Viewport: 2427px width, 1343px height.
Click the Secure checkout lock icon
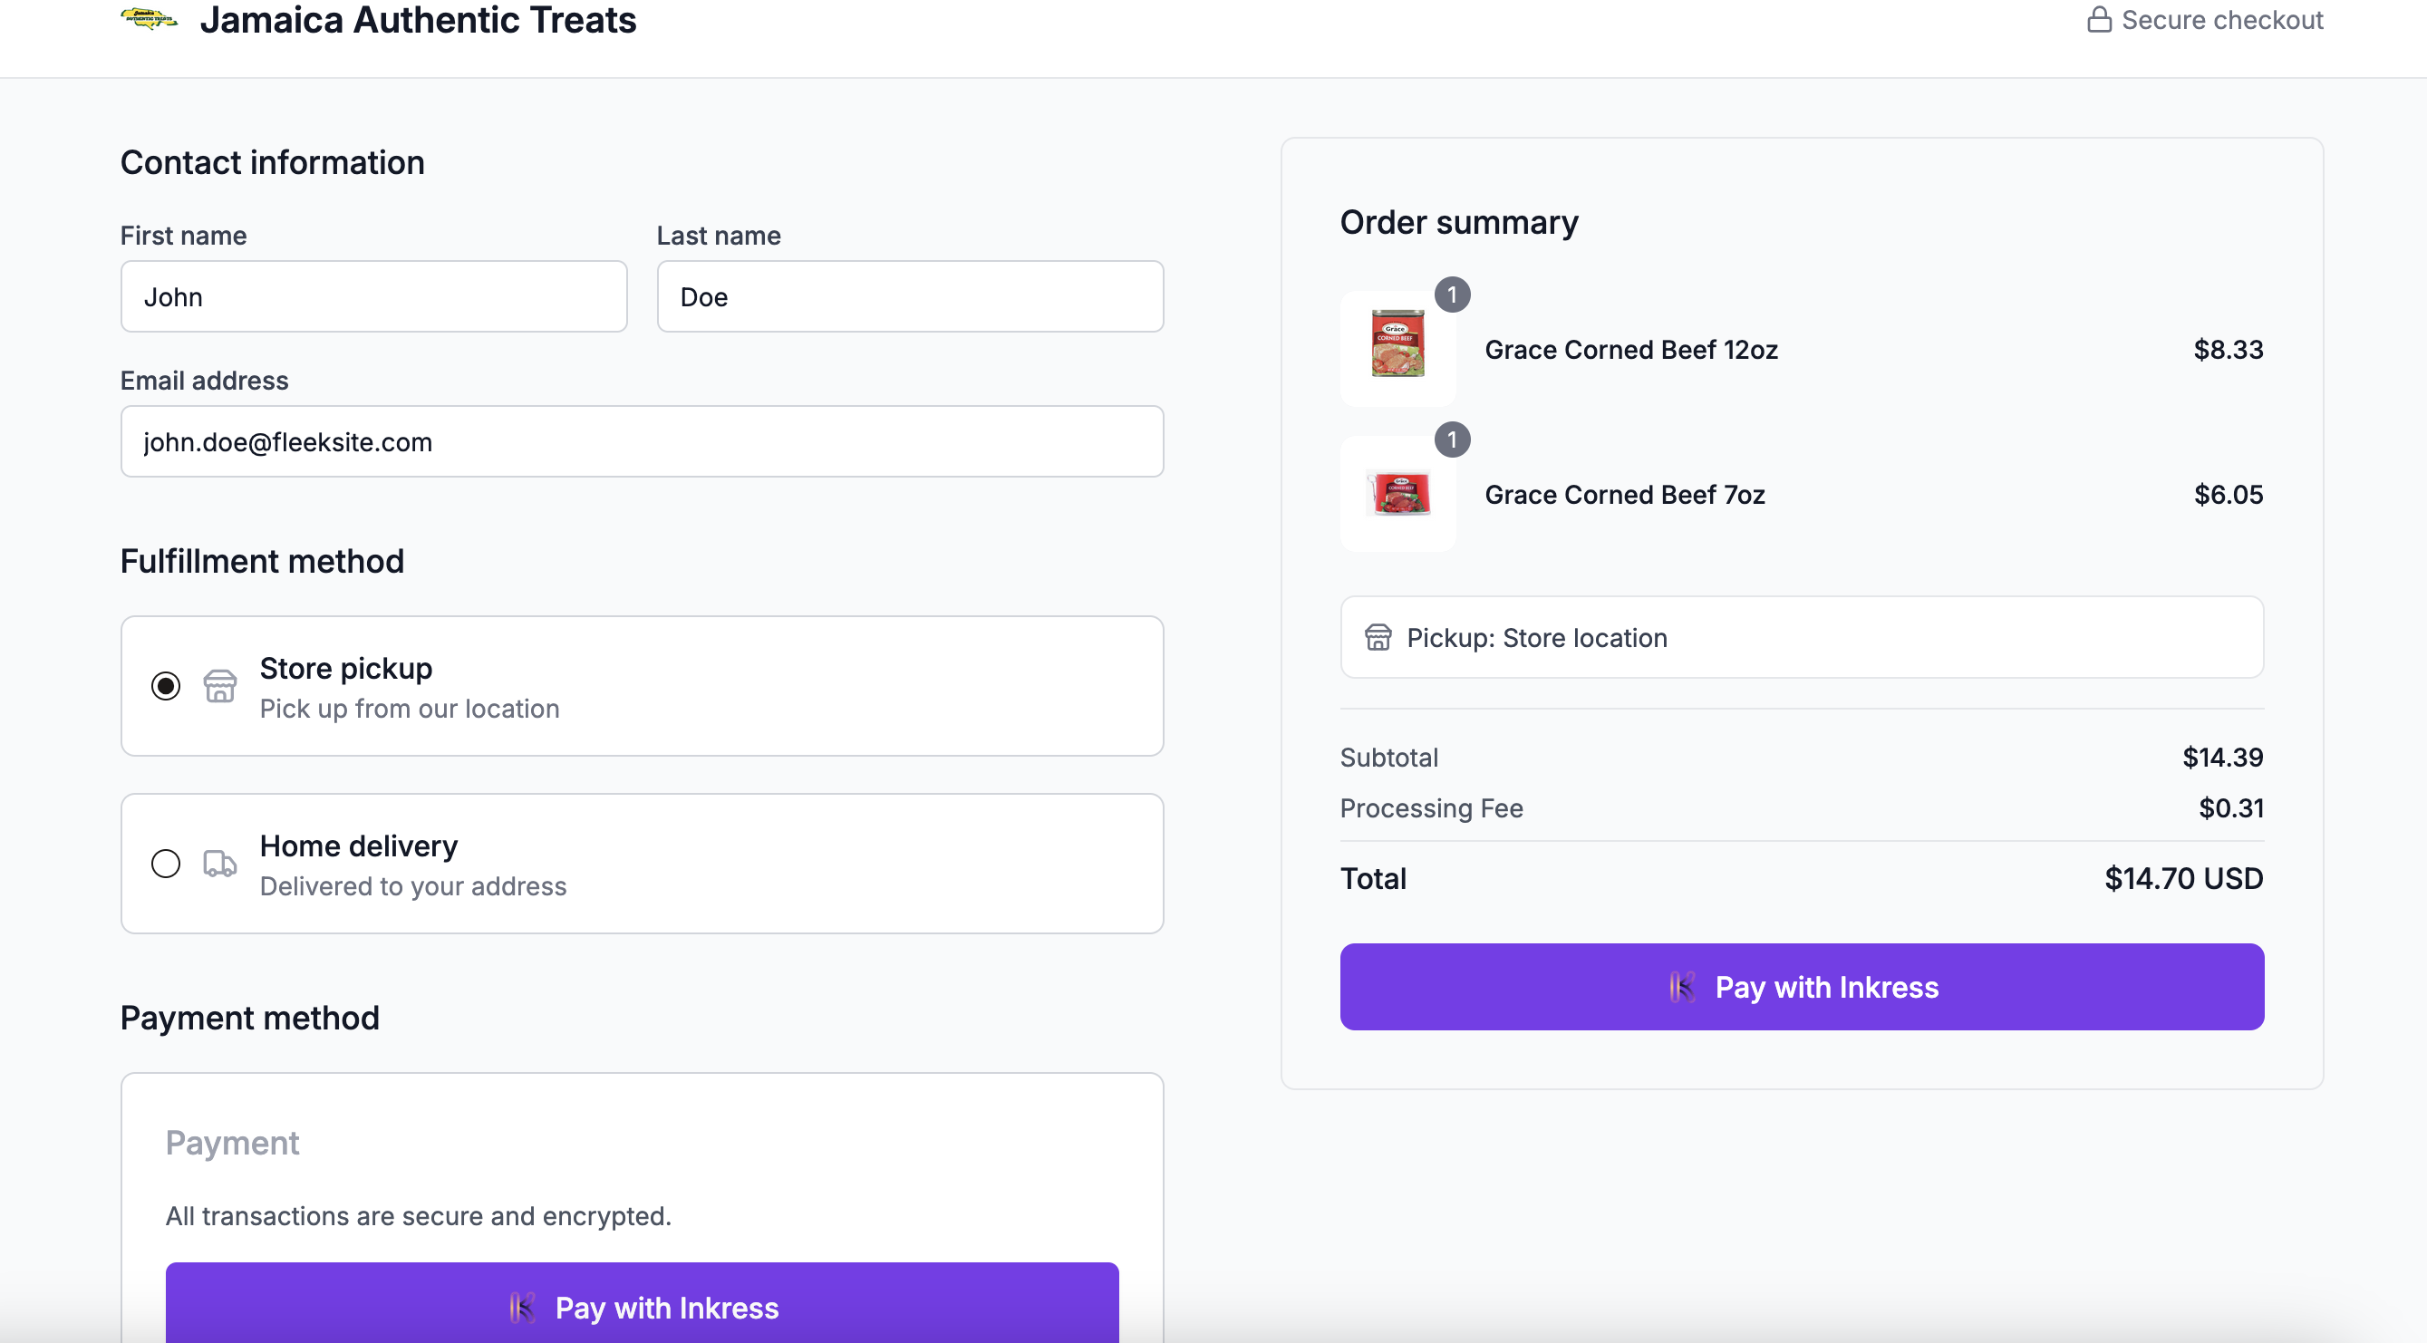pos(2098,20)
